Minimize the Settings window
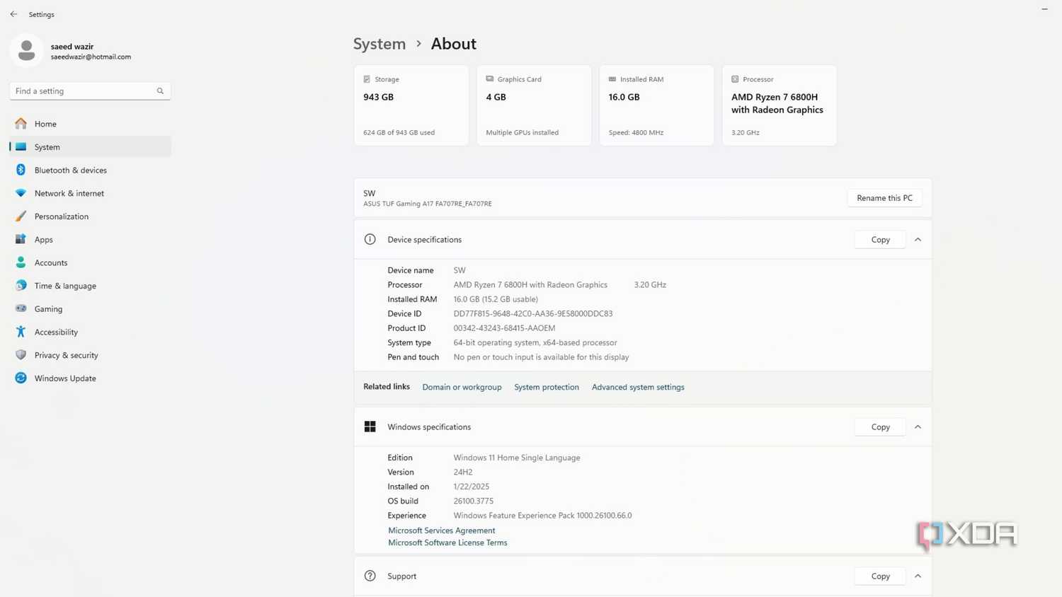This screenshot has height=597, width=1062. (1044, 9)
